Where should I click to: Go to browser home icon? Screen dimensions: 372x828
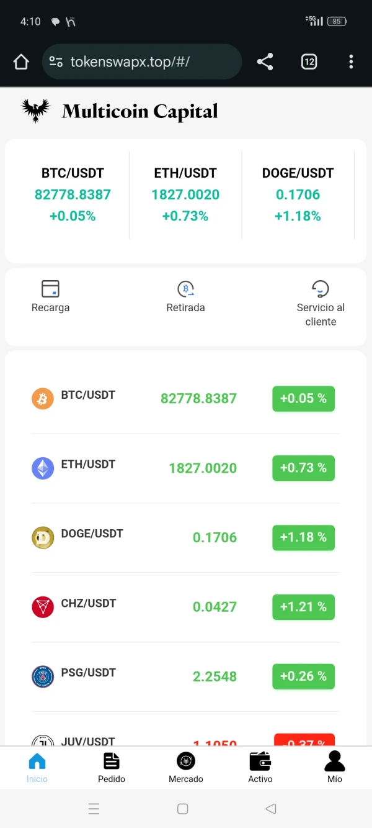click(x=21, y=61)
